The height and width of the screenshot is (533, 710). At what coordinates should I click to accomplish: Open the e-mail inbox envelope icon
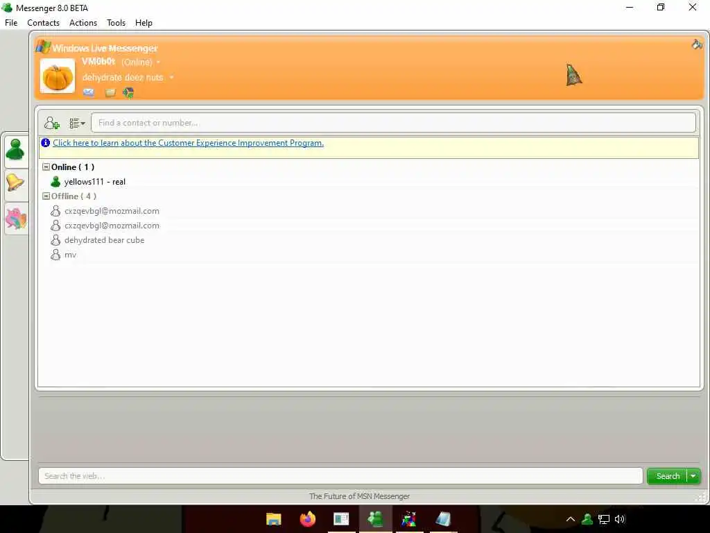(x=88, y=92)
